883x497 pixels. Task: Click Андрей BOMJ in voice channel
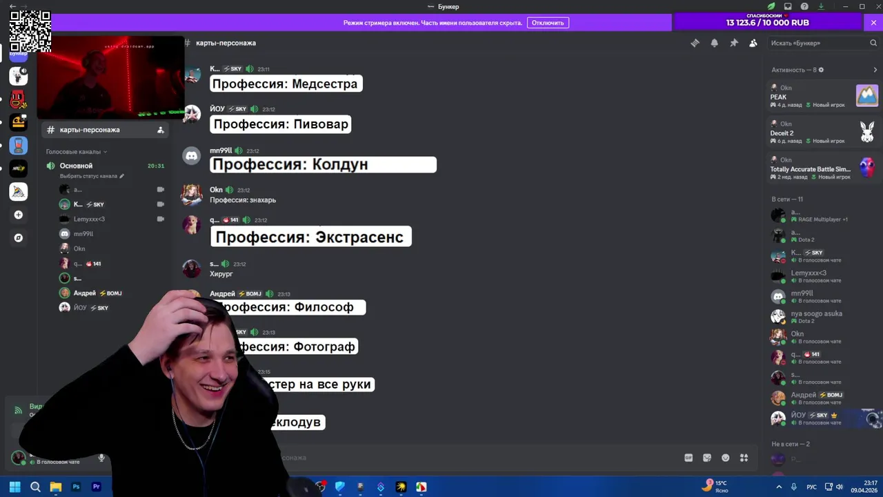110,293
